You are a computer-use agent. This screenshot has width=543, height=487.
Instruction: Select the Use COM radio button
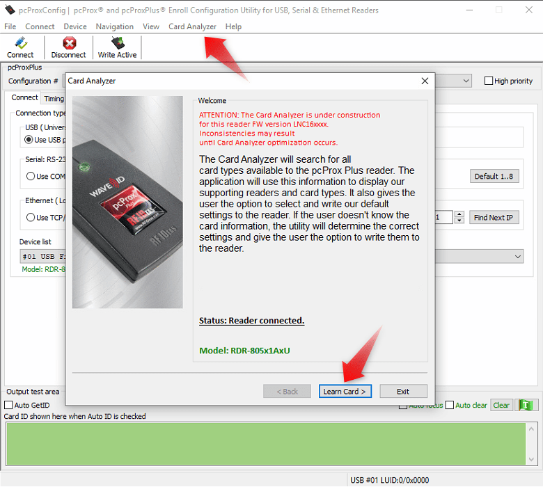pos(31,176)
